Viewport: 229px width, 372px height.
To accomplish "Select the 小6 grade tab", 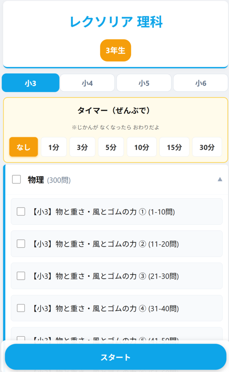I will point(200,83).
